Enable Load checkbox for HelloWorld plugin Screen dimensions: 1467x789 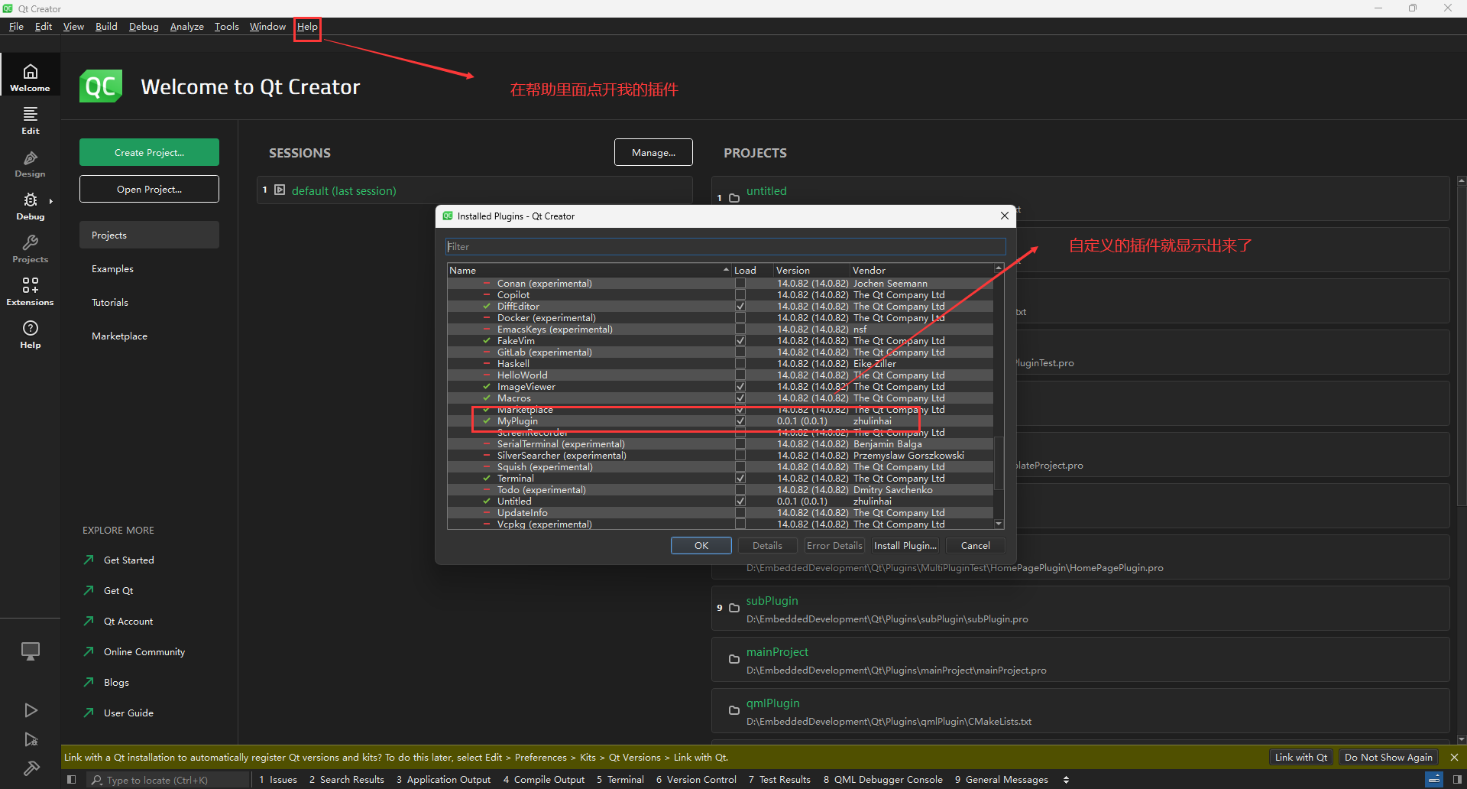coord(740,375)
